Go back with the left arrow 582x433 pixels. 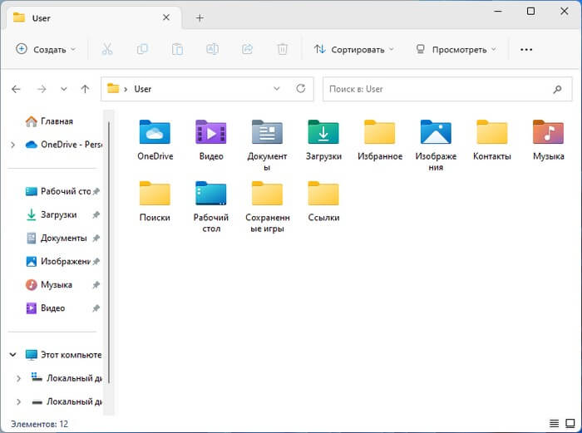[16, 89]
